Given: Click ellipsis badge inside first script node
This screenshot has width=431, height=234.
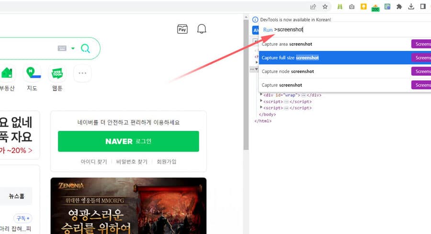Looking at the screenshot, I should (x=286, y=102).
